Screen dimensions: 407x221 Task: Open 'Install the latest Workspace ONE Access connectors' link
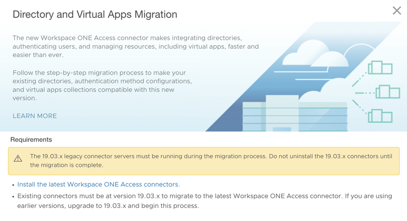click(x=98, y=184)
